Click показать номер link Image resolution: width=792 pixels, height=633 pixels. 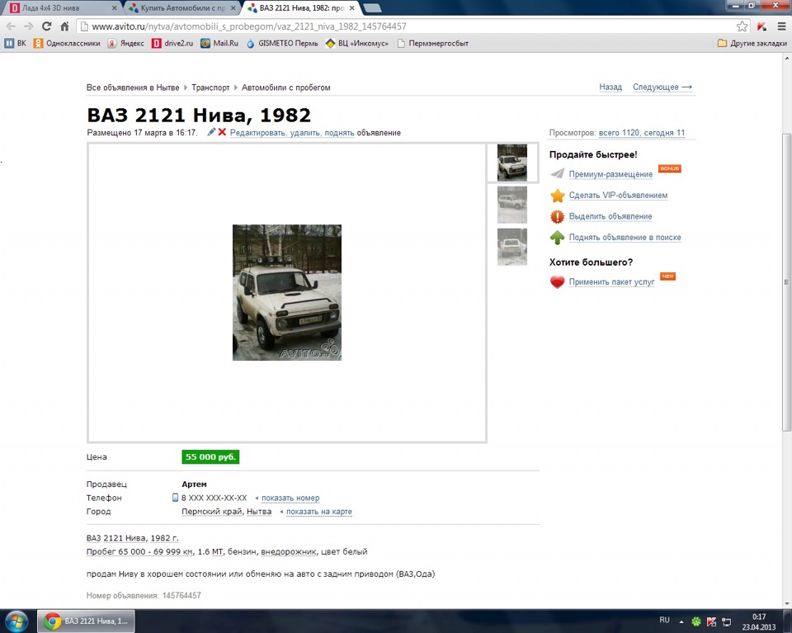(290, 498)
